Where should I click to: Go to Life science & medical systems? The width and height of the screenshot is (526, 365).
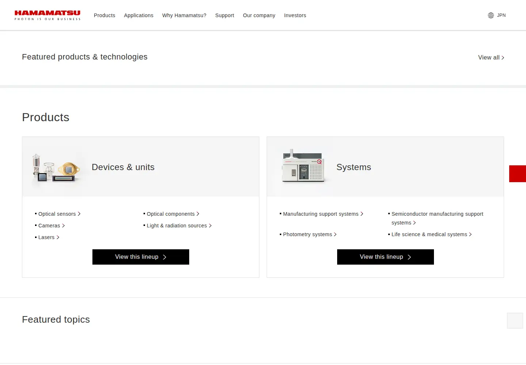click(x=431, y=234)
